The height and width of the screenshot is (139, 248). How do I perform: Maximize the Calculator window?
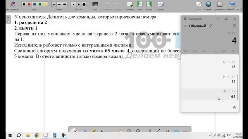[x=226, y=19]
